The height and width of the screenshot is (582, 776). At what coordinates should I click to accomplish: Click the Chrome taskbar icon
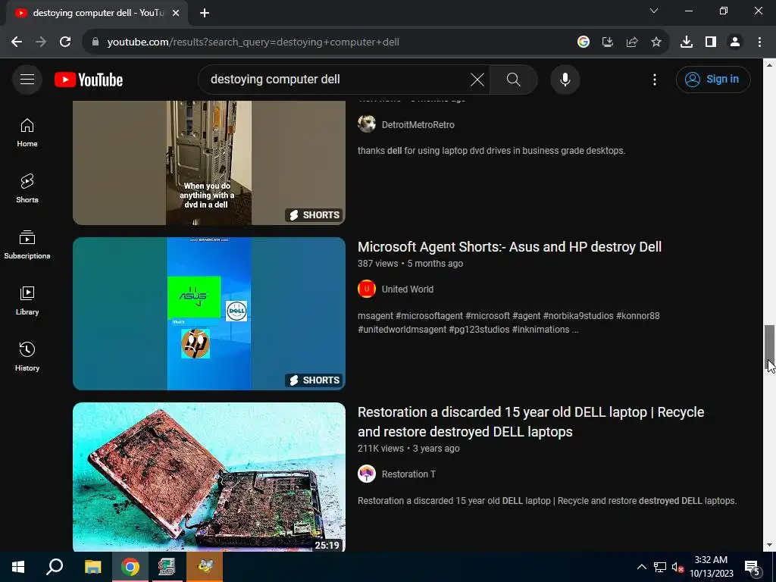click(x=130, y=567)
